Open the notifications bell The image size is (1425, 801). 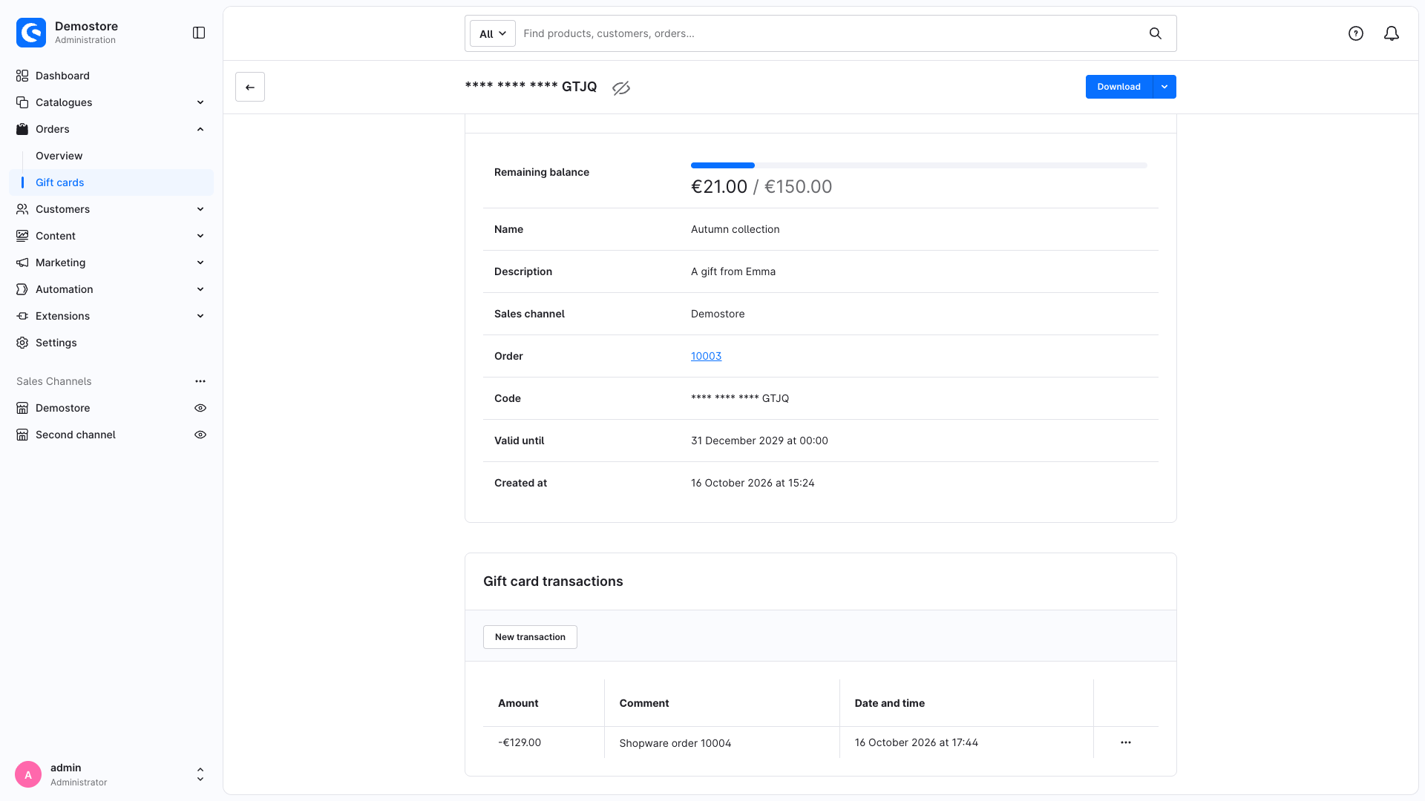[1392, 33]
